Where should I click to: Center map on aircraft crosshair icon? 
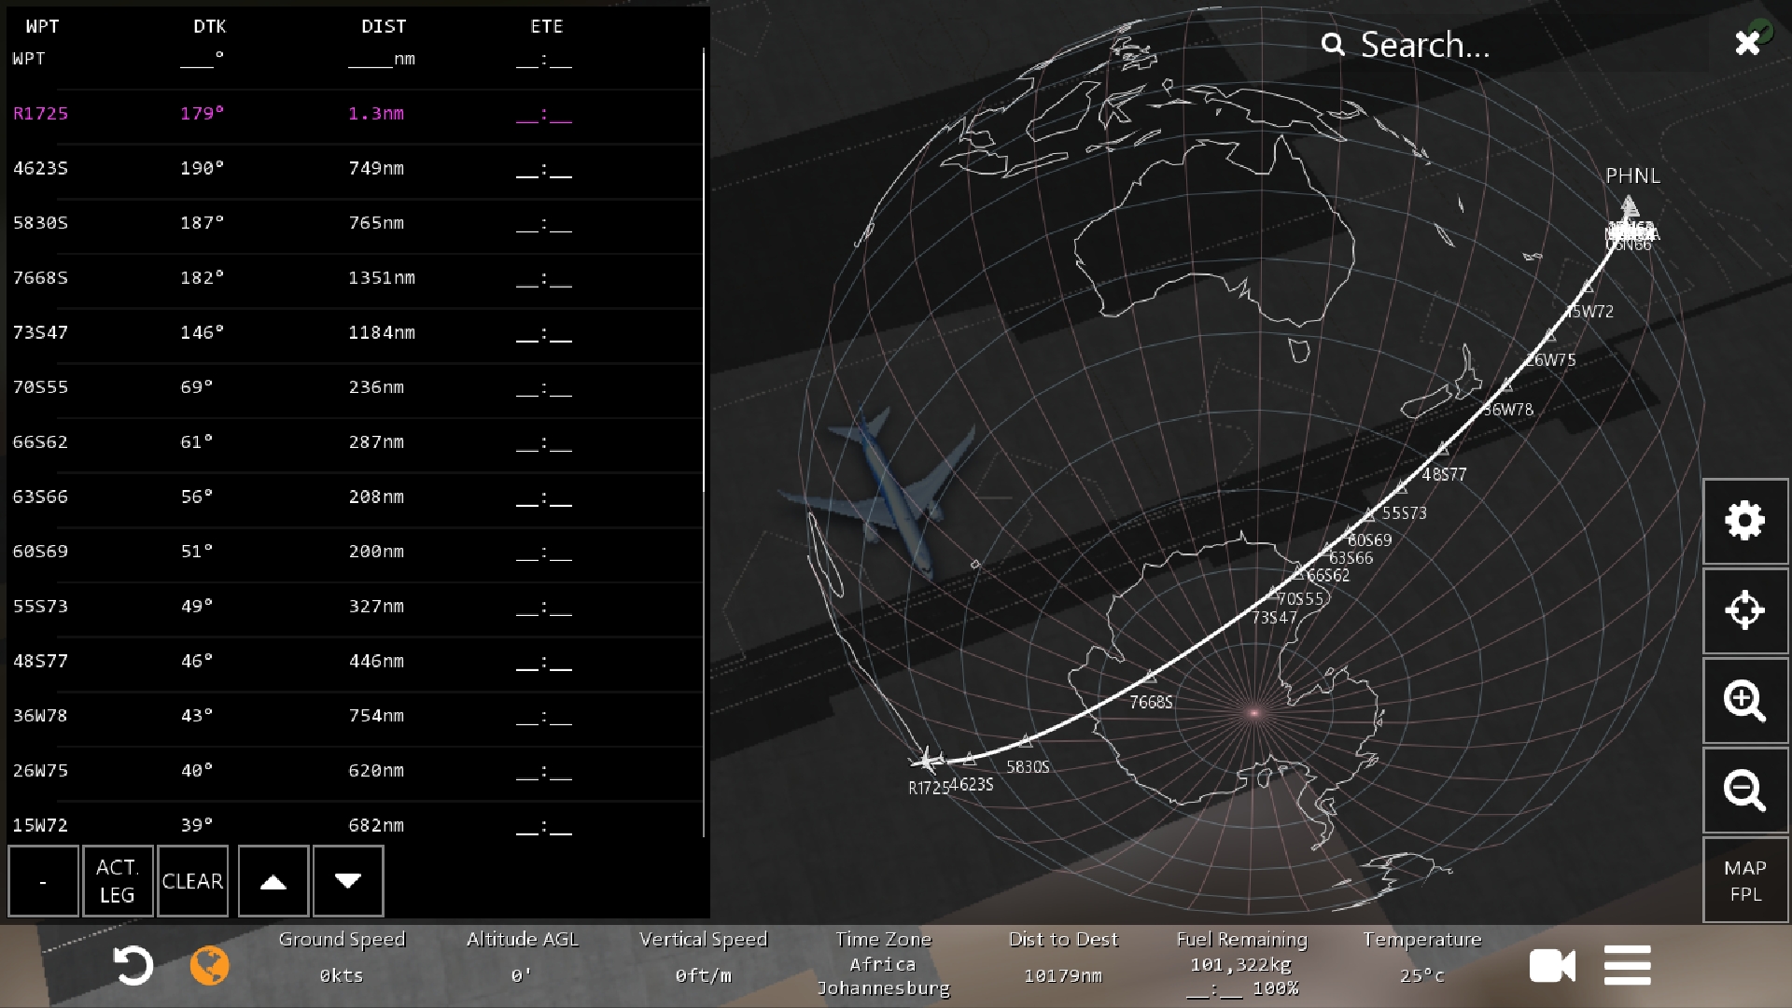[x=1744, y=610]
